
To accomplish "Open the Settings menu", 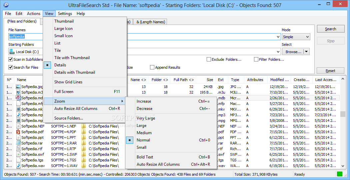I will click(65, 14).
